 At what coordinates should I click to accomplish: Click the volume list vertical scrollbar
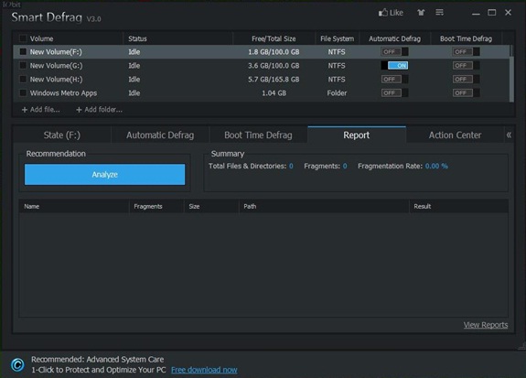[511, 73]
